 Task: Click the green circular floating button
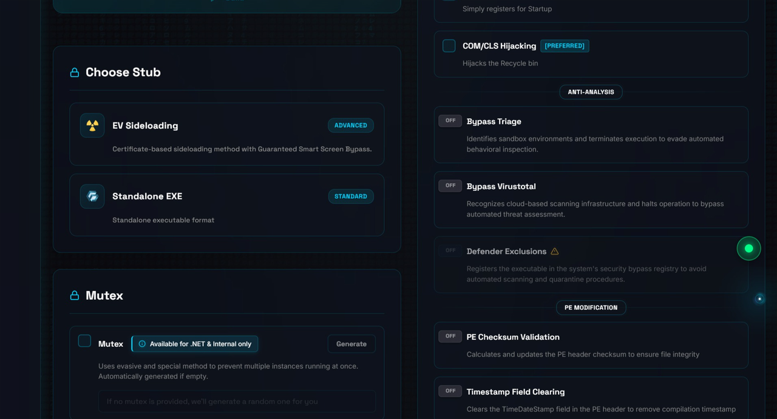pyautogui.click(x=748, y=249)
